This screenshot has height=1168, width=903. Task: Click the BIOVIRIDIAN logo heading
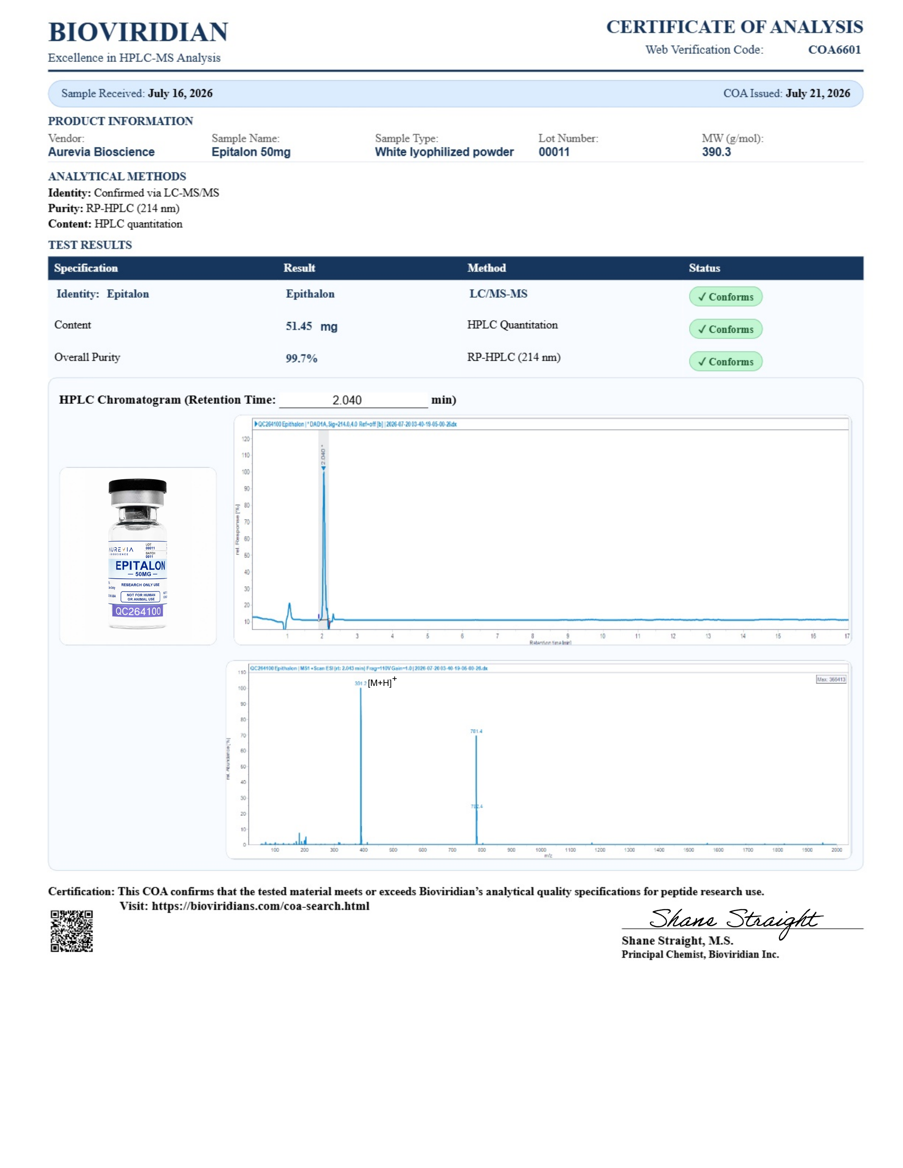[x=138, y=32]
